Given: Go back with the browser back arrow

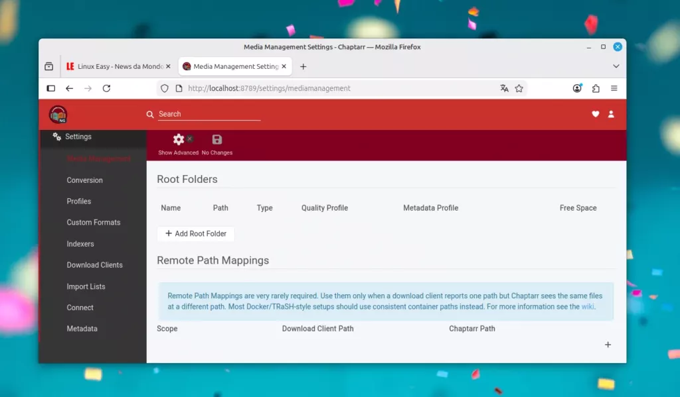Looking at the screenshot, I should pyautogui.click(x=69, y=88).
